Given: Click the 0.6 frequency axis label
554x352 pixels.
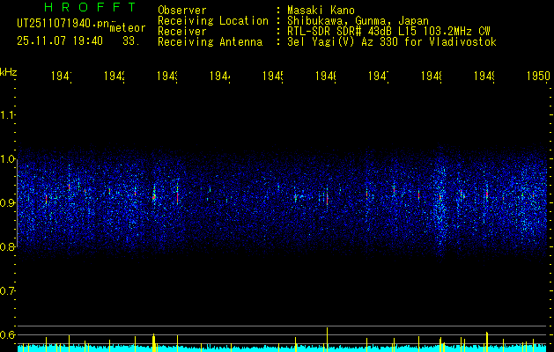Looking at the screenshot, I should point(7,334).
